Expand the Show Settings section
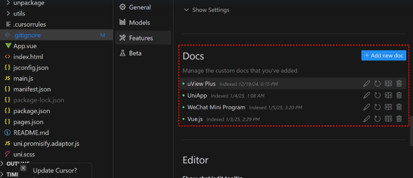The image size is (413, 178). [206, 10]
